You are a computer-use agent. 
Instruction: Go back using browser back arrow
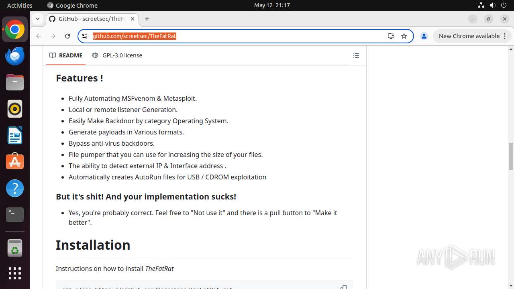click(39, 36)
